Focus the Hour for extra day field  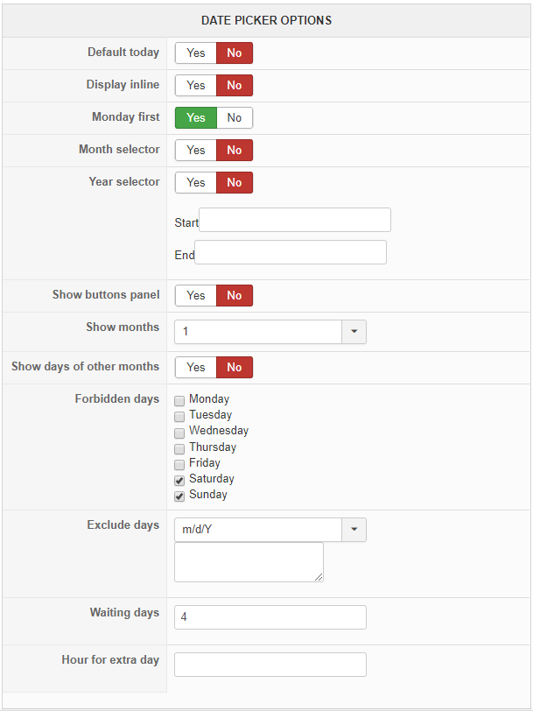(x=270, y=665)
